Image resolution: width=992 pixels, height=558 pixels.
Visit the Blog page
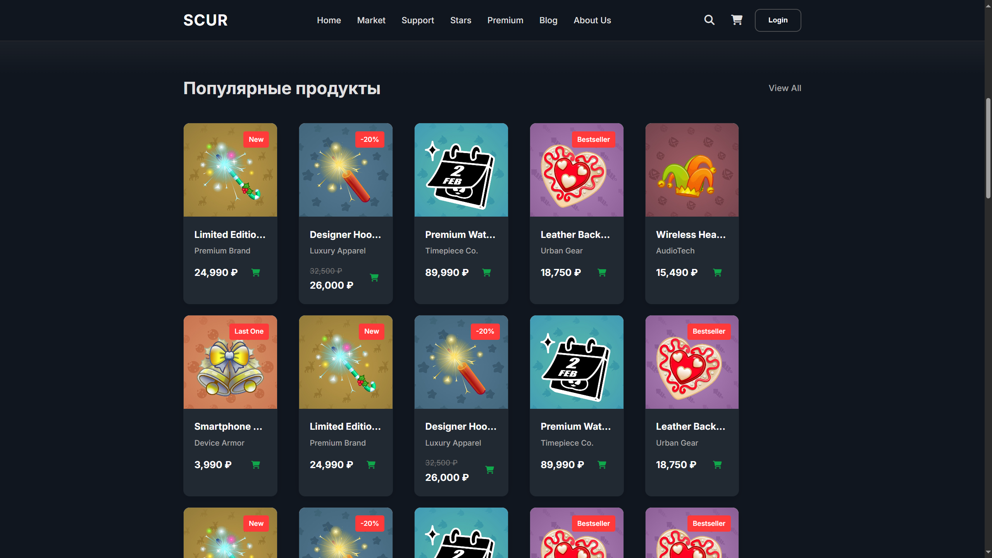[x=548, y=20]
